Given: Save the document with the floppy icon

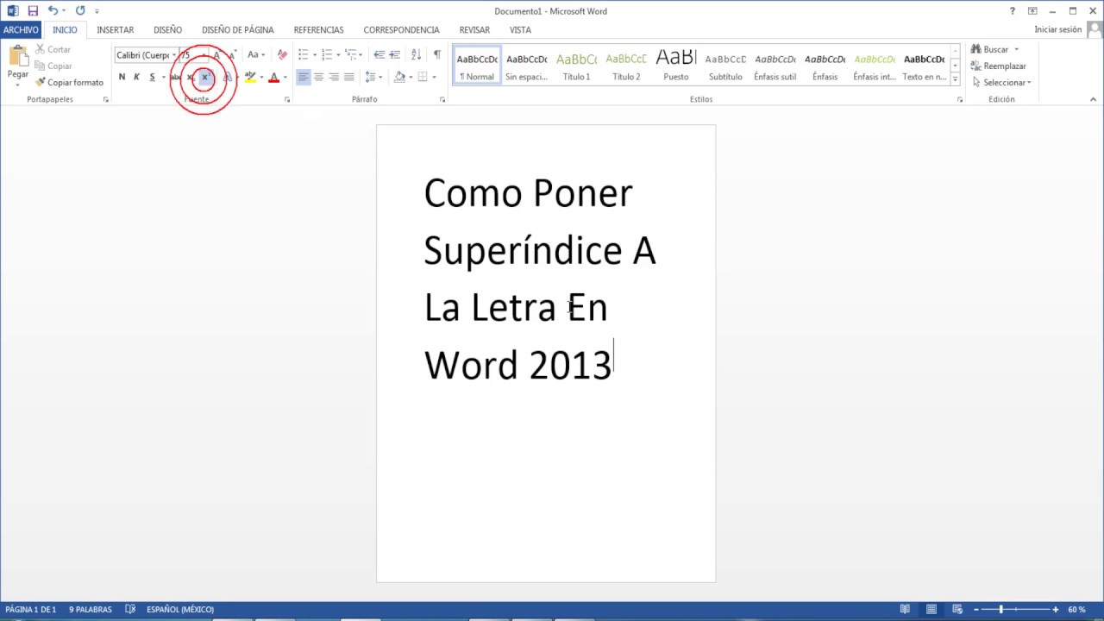Looking at the screenshot, I should tap(33, 11).
